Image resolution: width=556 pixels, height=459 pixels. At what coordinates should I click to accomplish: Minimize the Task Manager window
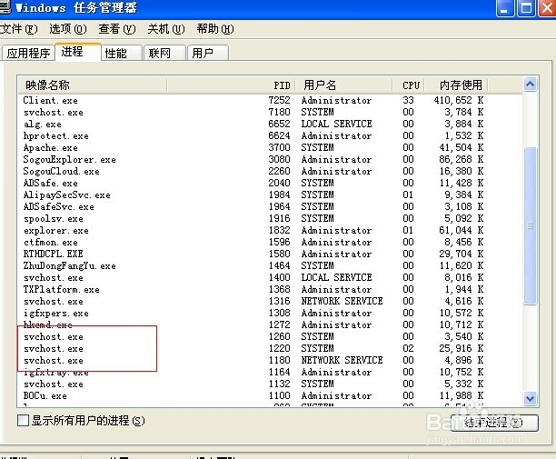[x=505, y=8]
